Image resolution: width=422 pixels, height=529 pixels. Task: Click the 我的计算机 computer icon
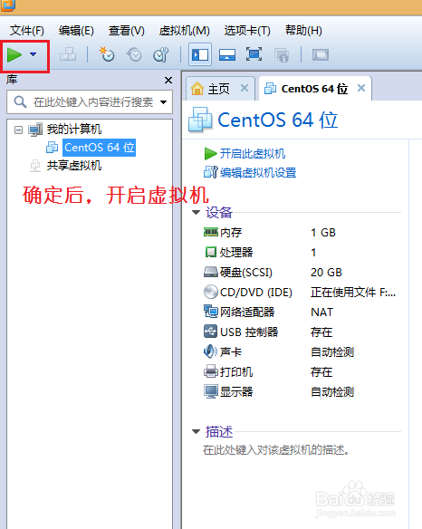[35, 130]
